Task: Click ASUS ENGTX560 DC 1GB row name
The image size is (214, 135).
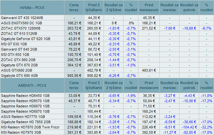Action: 21,23
